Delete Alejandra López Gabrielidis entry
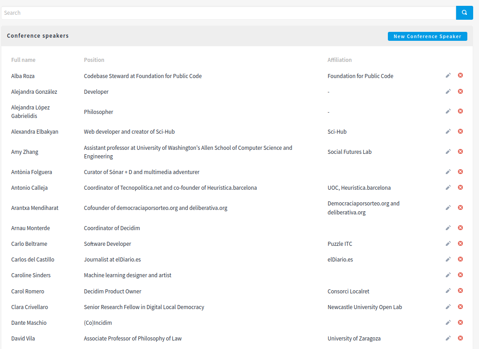Viewport: 479px width, 349px height. tap(460, 111)
